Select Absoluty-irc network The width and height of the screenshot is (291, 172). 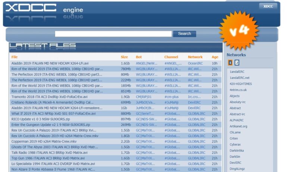pos(238,102)
